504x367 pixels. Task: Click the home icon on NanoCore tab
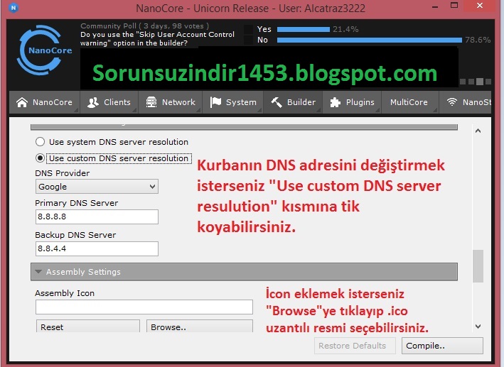tap(22, 102)
